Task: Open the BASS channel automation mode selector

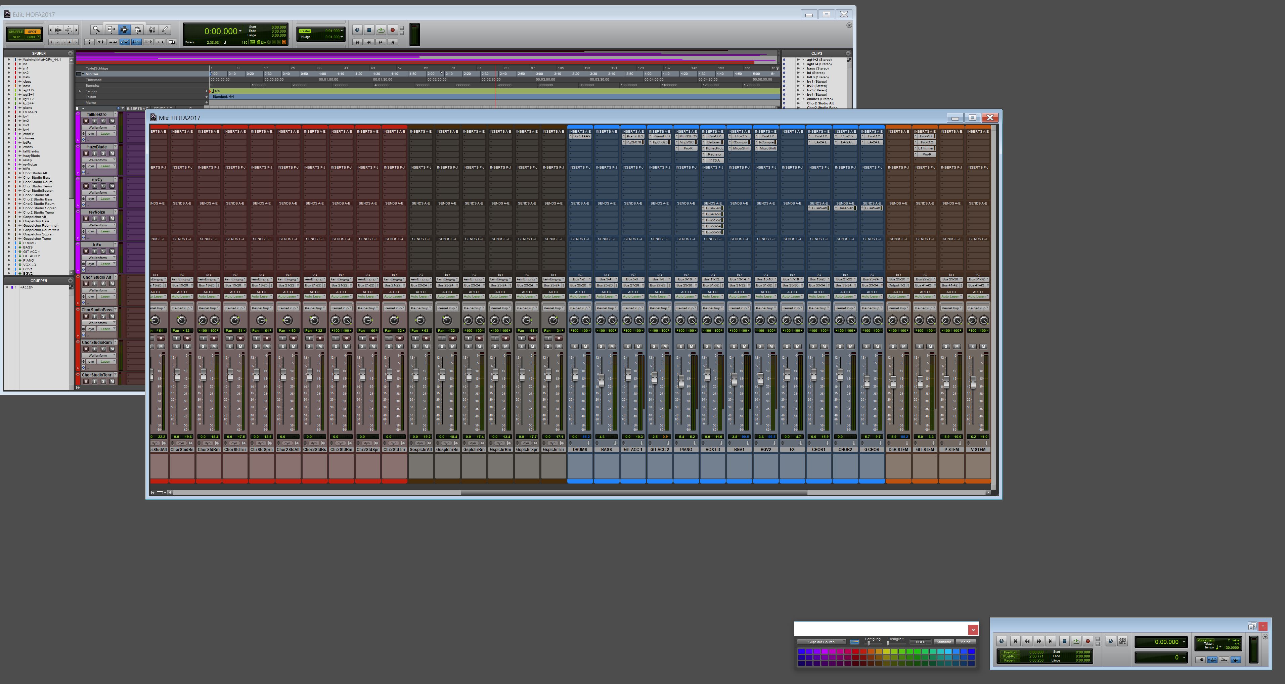Action: (606, 297)
